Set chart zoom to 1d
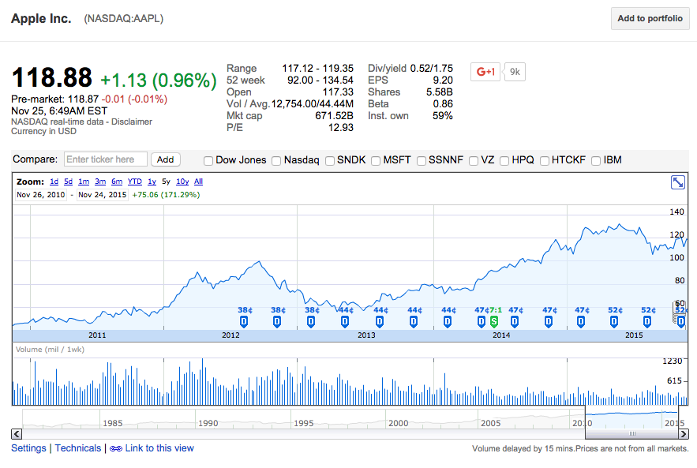Viewport: 697px width, 468px height. [x=54, y=182]
